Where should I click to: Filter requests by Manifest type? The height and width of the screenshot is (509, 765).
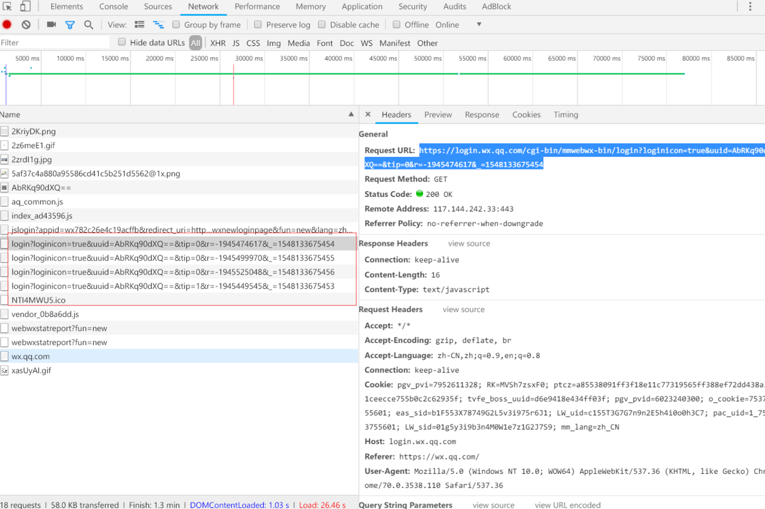click(395, 43)
